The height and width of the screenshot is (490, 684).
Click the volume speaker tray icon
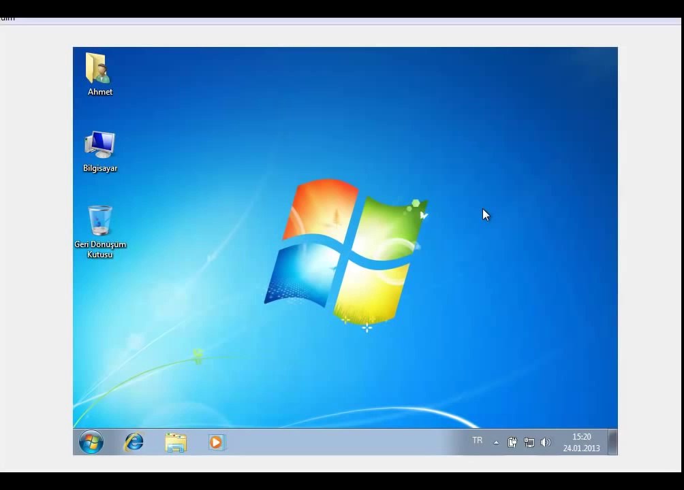tap(545, 442)
